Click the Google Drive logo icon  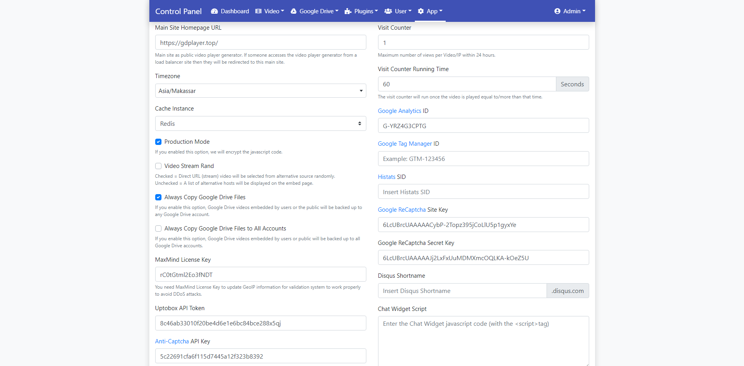tap(294, 11)
